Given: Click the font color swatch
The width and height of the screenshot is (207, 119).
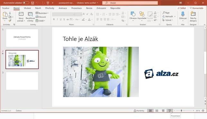Looking at the screenshot, I should point(89,20).
